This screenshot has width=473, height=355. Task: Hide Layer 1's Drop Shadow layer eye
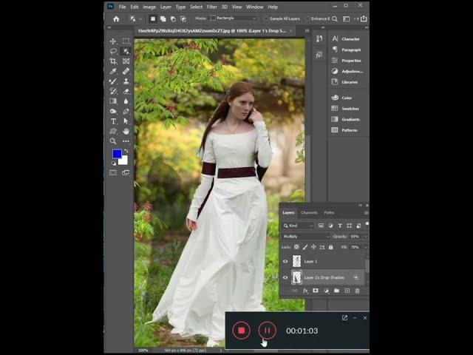click(285, 277)
